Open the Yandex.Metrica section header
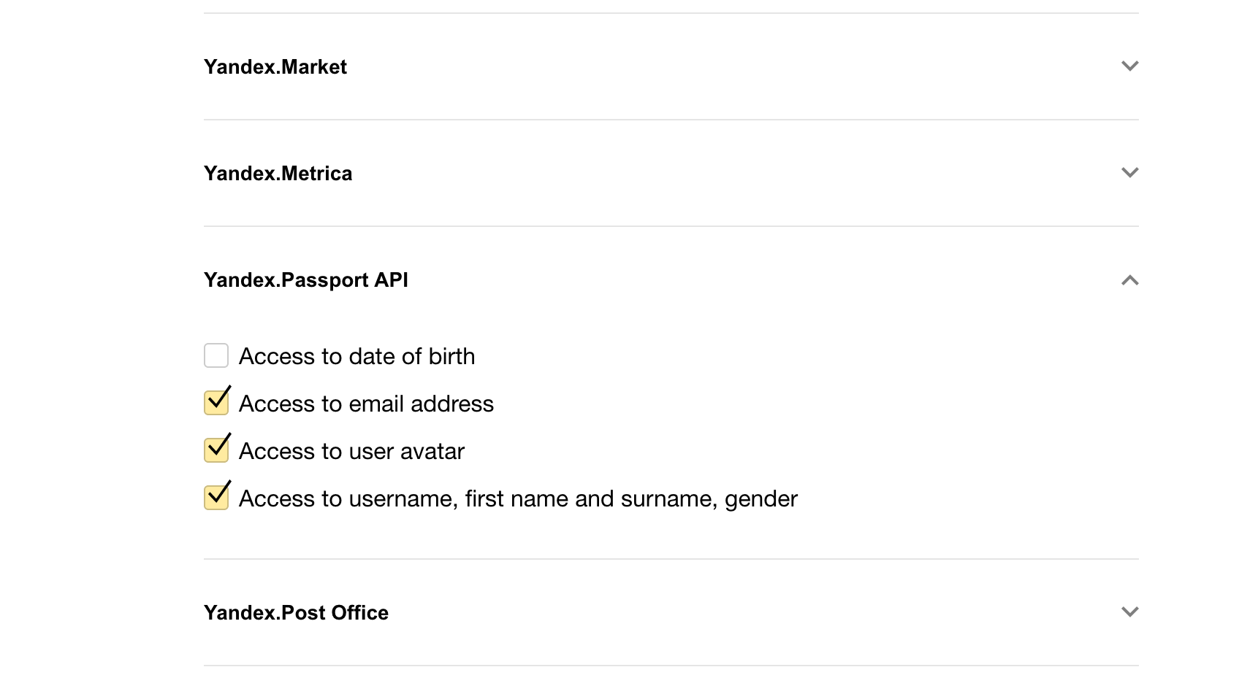Image resolution: width=1239 pixels, height=686 pixels. (x=278, y=173)
